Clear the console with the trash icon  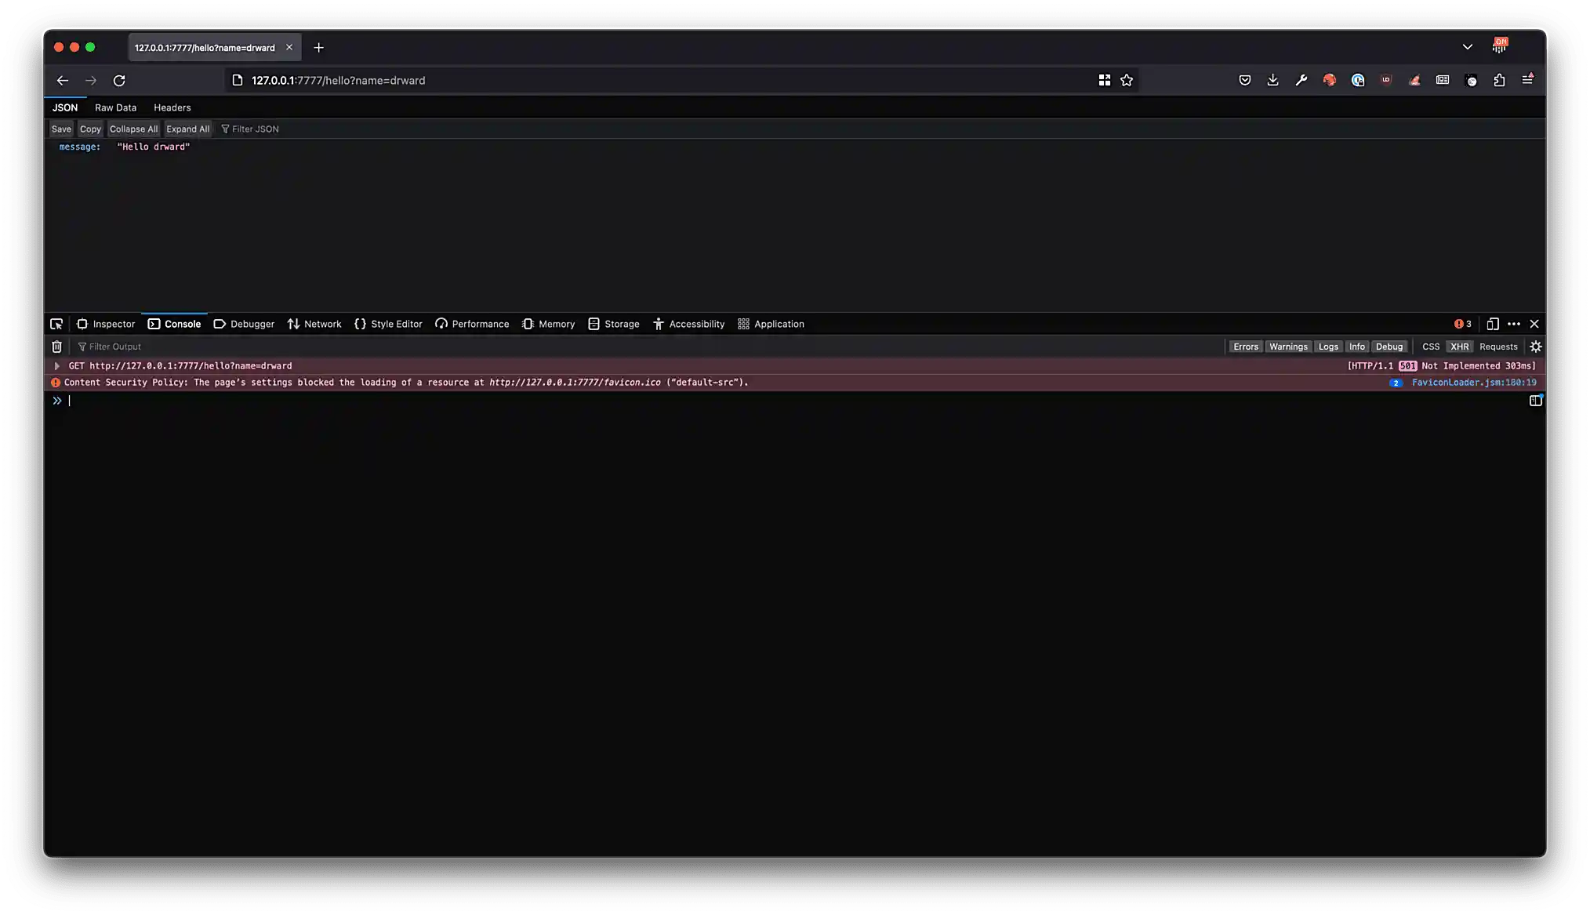coord(56,346)
